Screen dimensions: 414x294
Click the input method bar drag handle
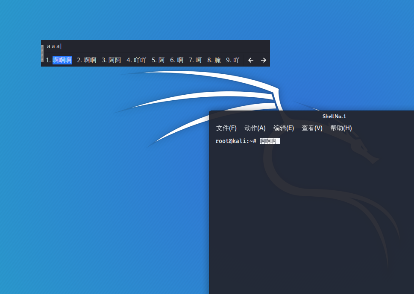[x=42, y=53]
